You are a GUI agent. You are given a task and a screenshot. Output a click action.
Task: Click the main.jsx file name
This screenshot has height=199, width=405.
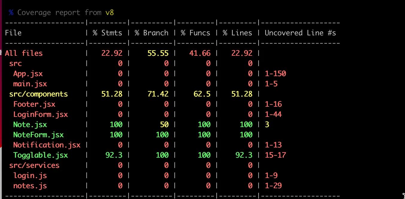tap(30, 84)
